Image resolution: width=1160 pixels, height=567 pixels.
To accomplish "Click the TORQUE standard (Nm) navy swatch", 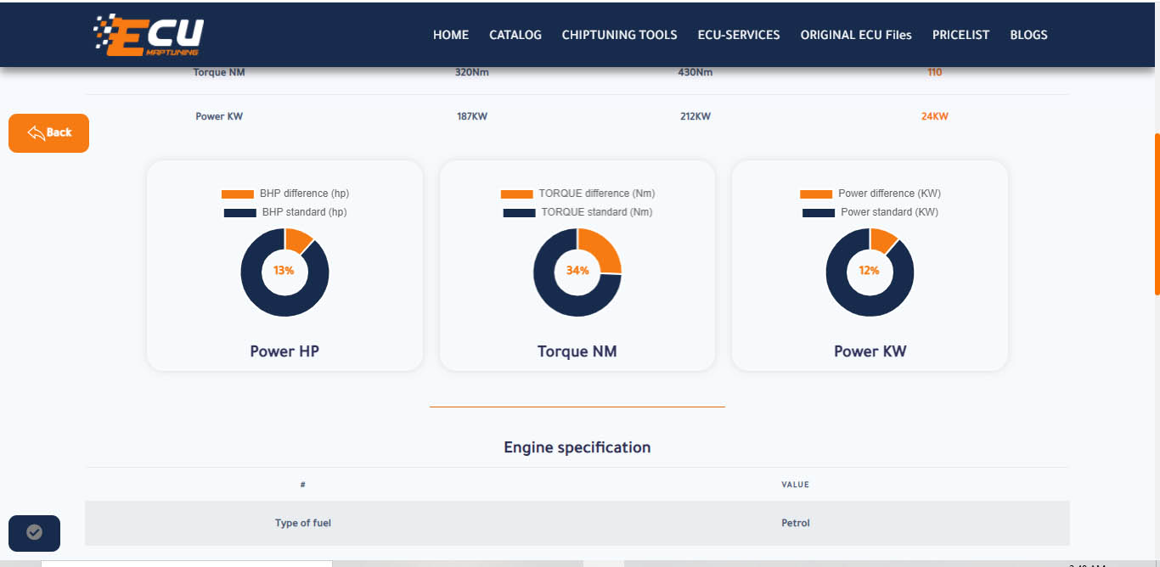I will [519, 212].
